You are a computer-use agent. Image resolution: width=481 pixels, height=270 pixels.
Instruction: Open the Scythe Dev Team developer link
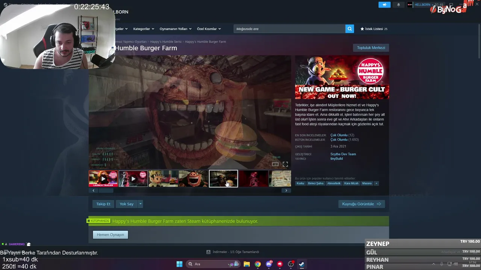343,154
